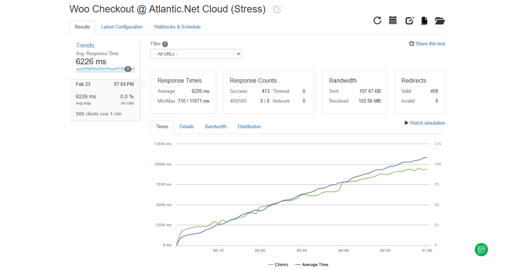
Task: Click the green chat widget icon
Action: click(x=482, y=249)
